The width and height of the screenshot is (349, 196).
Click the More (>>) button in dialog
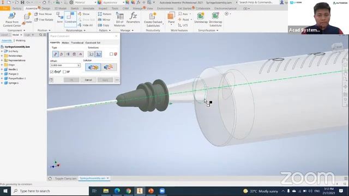117,80
